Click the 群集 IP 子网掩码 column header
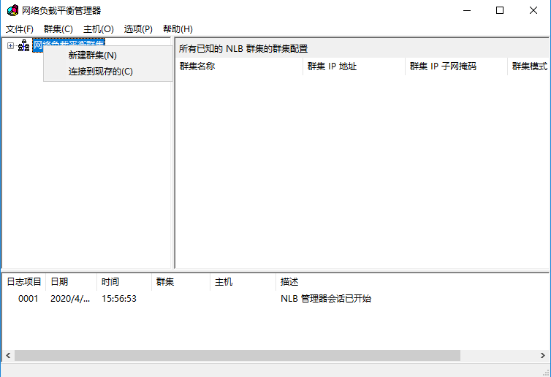 tap(456, 66)
